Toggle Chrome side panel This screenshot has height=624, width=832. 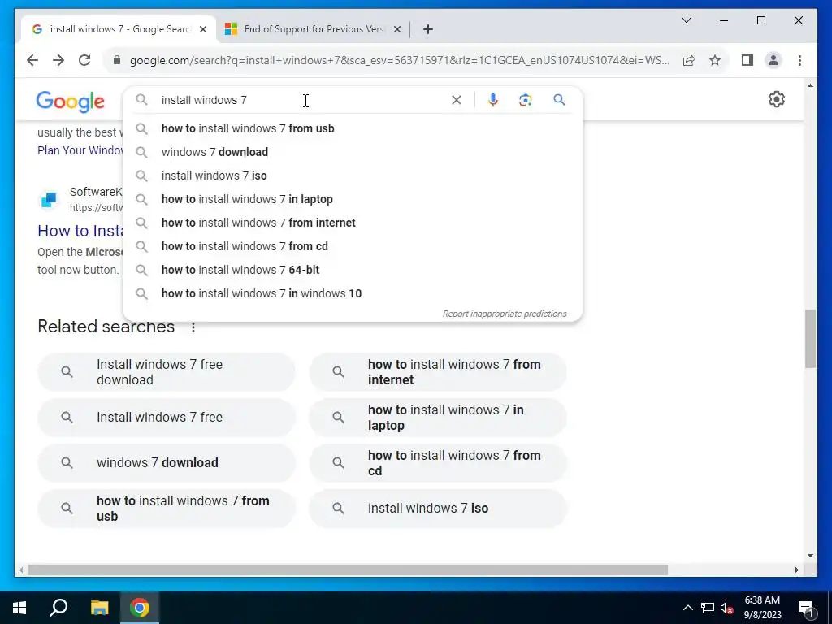click(x=747, y=60)
